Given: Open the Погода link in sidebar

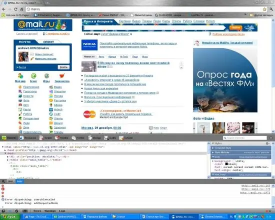Looking at the screenshot, I should pos(58,96).
